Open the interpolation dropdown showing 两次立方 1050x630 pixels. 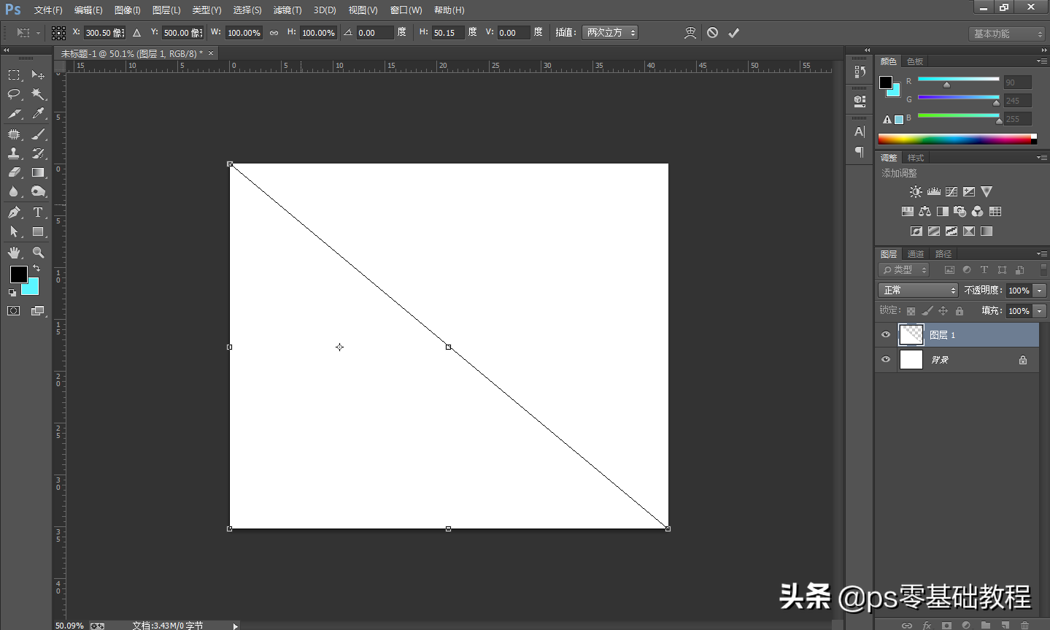coord(609,32)
